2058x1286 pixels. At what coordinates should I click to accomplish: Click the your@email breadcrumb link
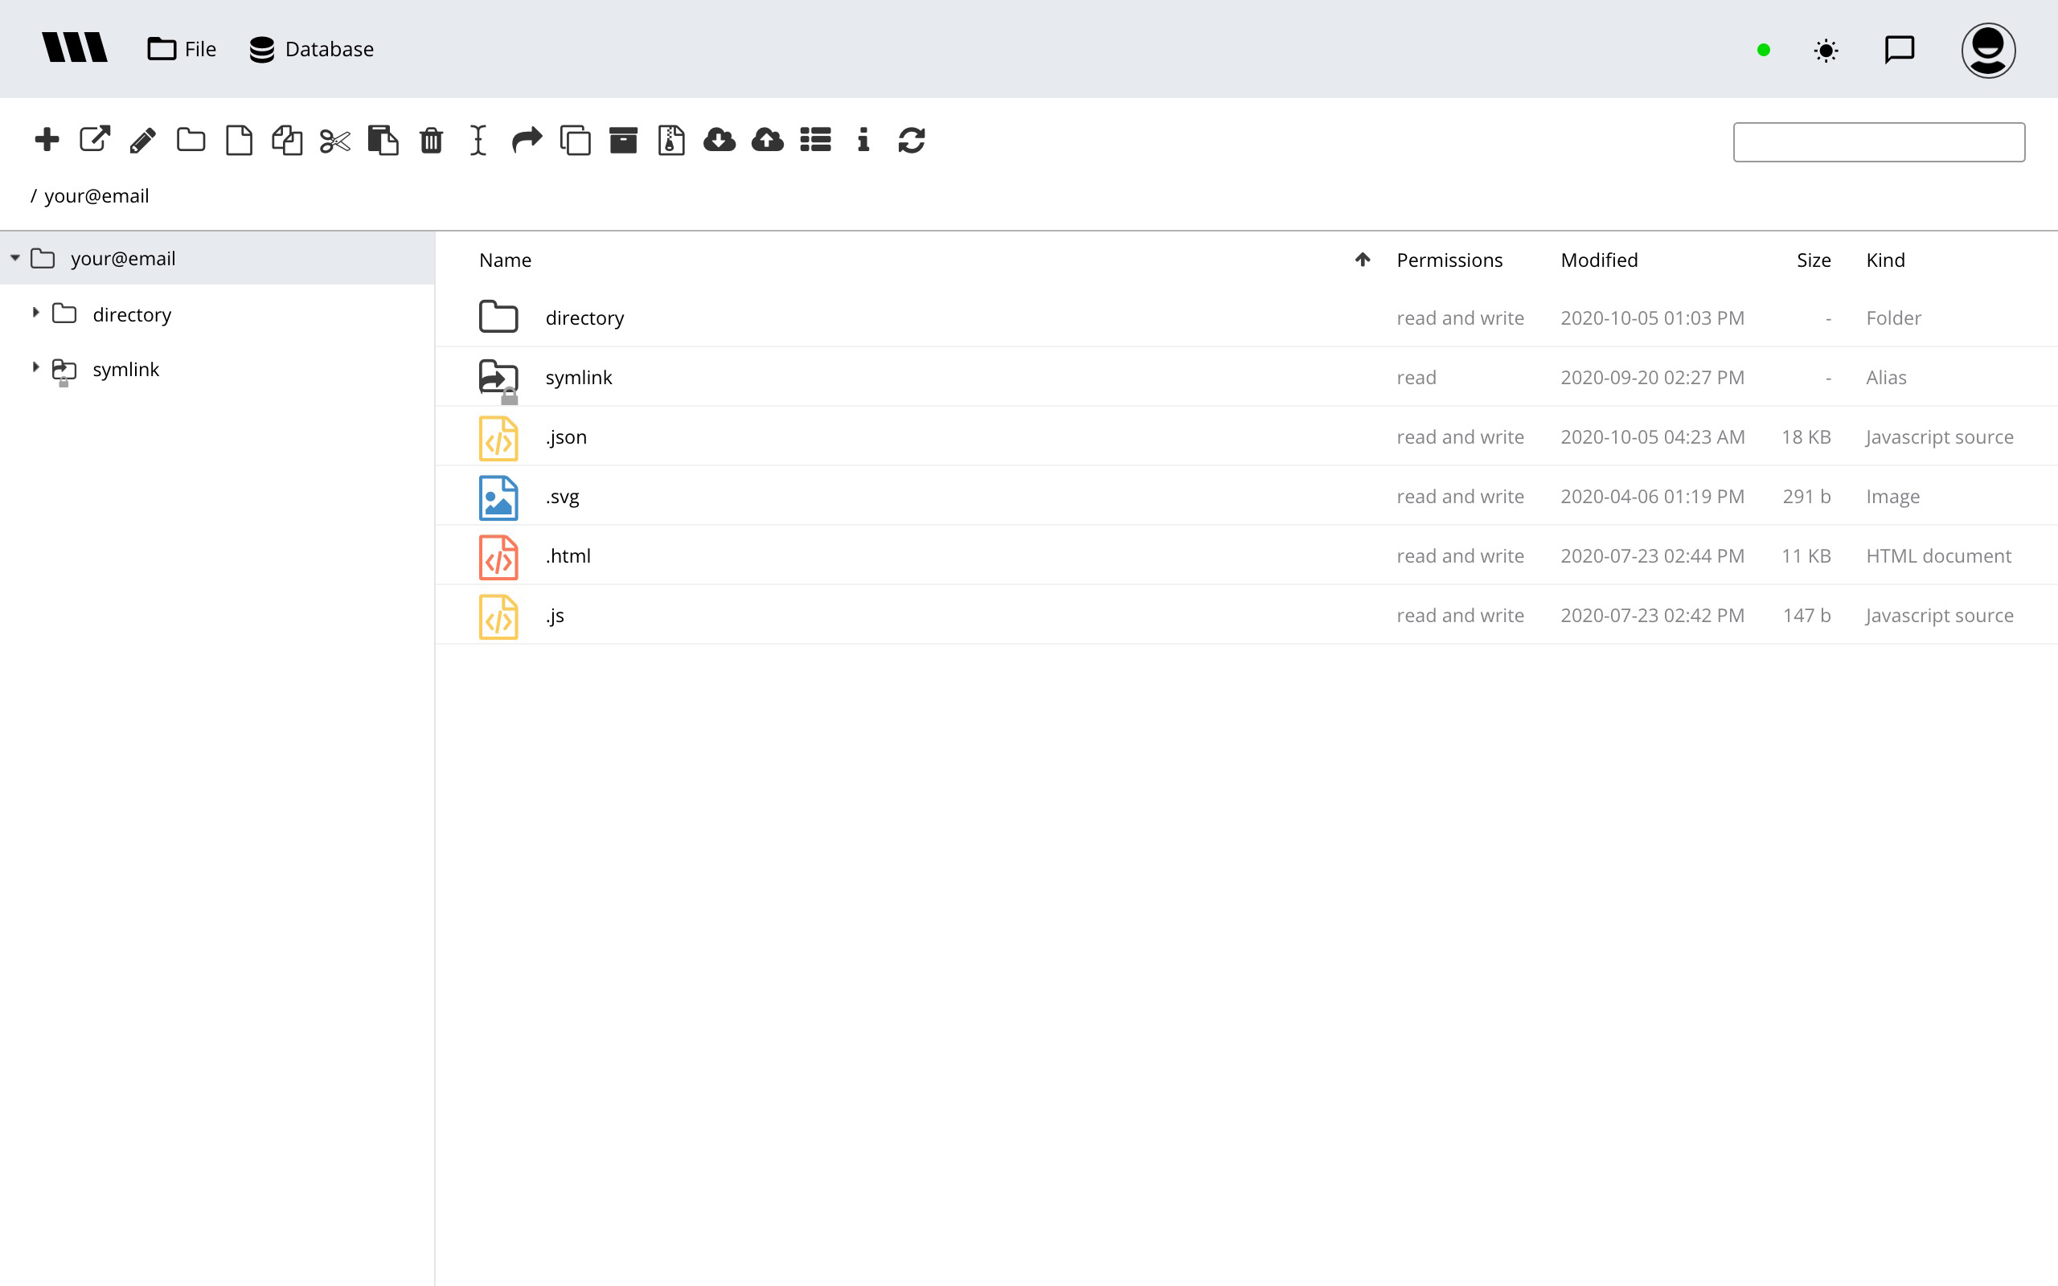click(x=96, y=195)
